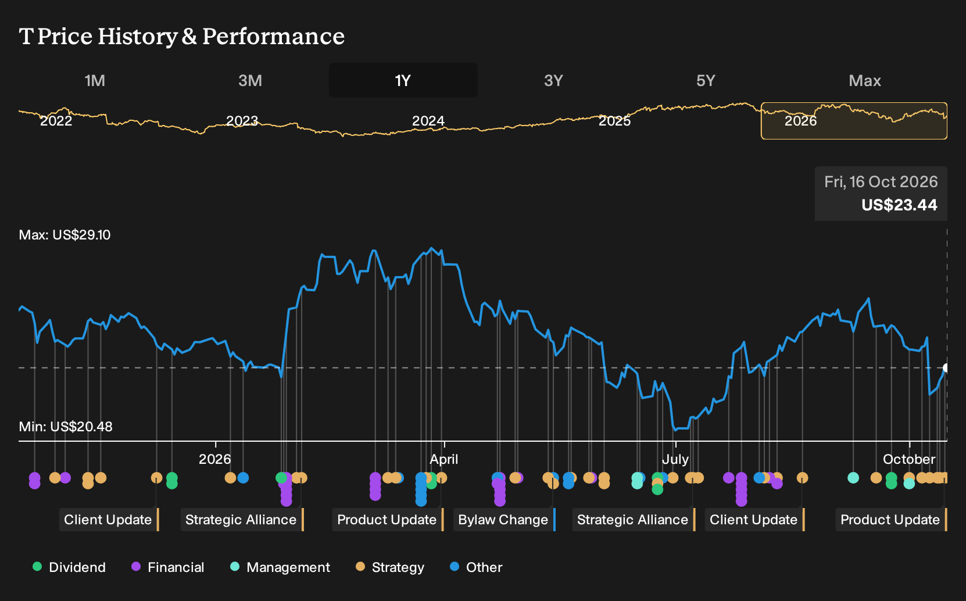The height and width of the screenshot is (601, 966).
Task: Click the 2024 label on overview chart
Action: coord(428,121)
